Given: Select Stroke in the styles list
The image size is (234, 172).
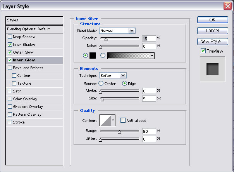Looking at the screenshot, I should click(19, 122).
